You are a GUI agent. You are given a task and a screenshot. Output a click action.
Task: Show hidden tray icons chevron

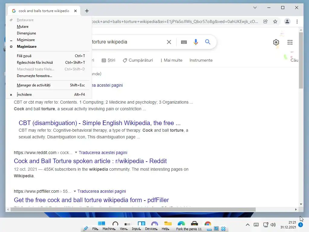tap(248, 225)
